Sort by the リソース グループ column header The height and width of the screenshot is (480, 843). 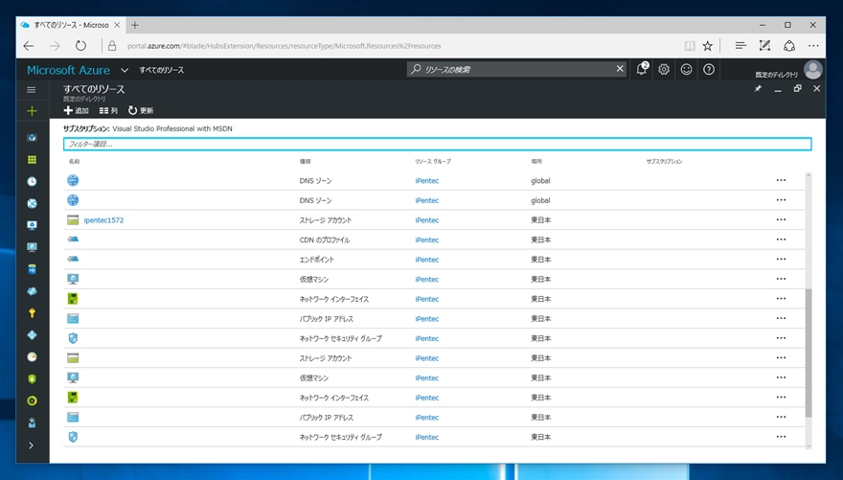pyautogui.click(x=432, y=161)
